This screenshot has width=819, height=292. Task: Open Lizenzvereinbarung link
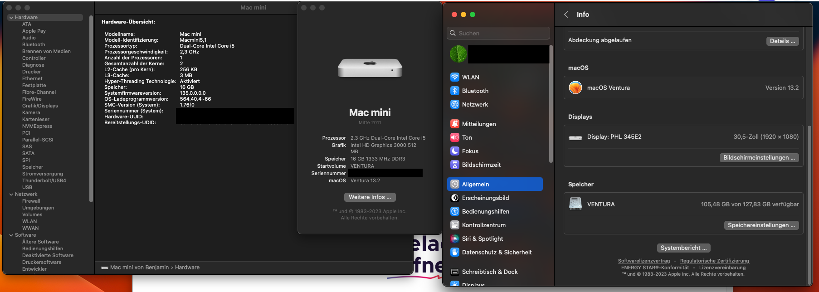(x=722, y=268)
